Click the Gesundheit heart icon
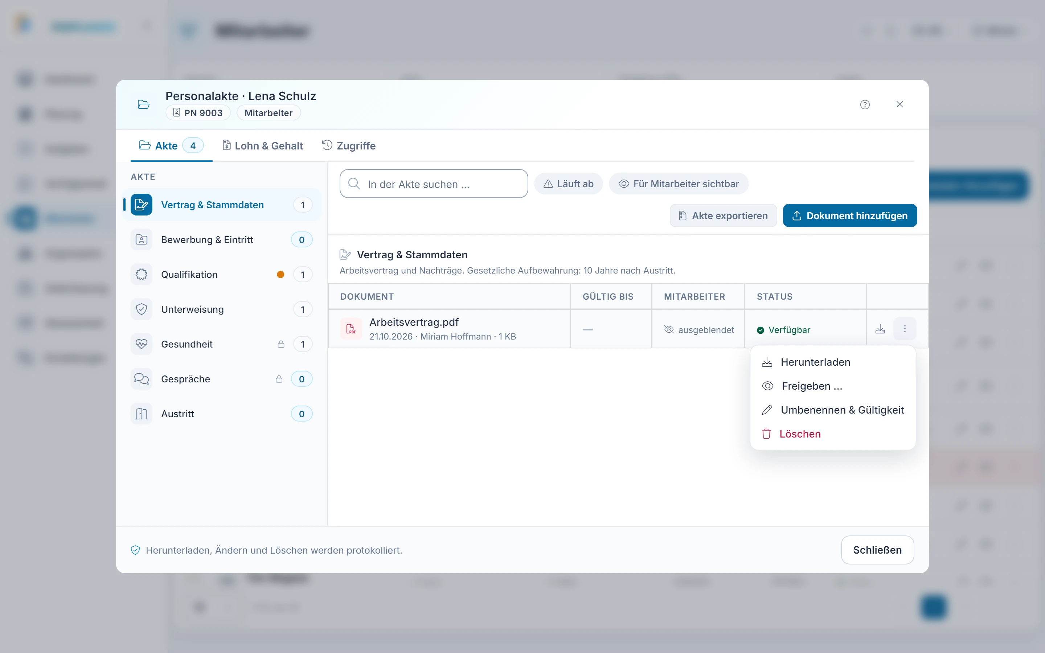Screen dimensions: 1045x653 tap(141, 344)
